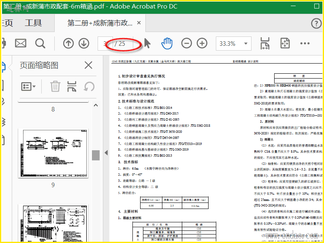Rotate page with the circular arrow icon
The height and width of the screenshot is (243, 324).
[x=89, y=86]
